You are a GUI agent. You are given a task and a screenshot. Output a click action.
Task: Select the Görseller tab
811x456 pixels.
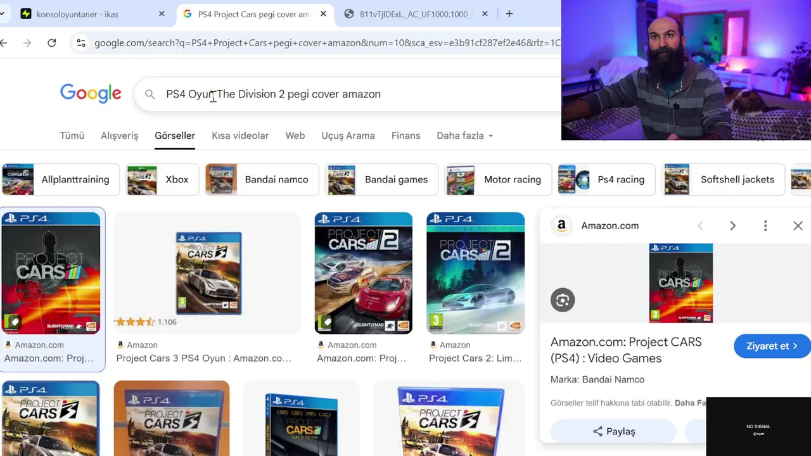[175, 136]
